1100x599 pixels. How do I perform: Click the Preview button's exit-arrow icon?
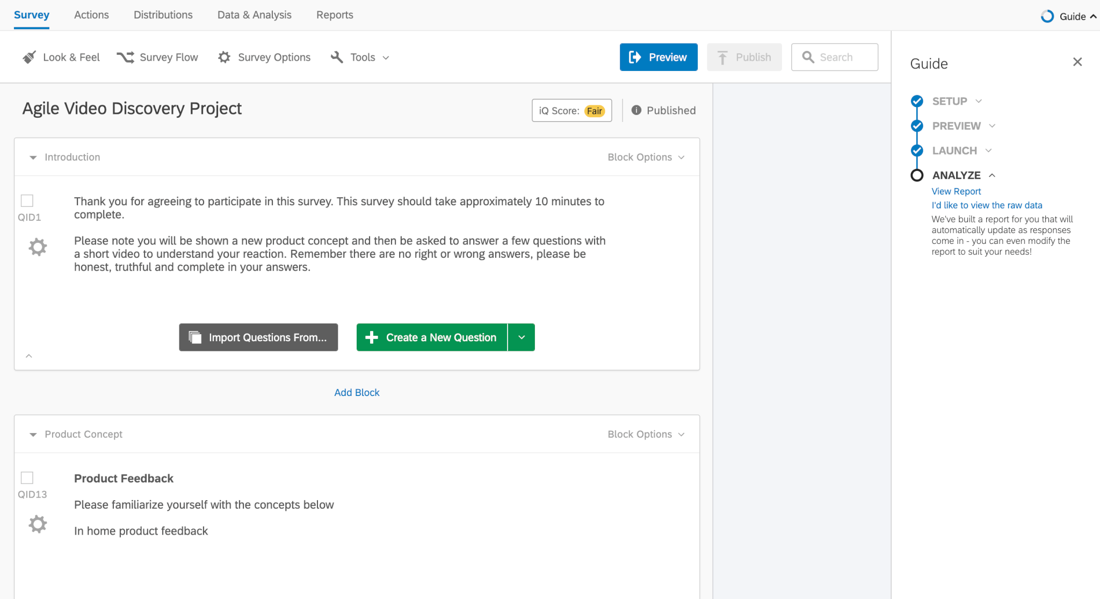(635, 57)
